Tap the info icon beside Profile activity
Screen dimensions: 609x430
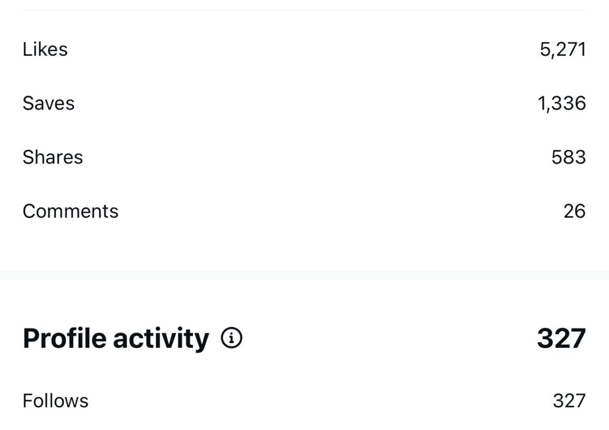point(231,339)
